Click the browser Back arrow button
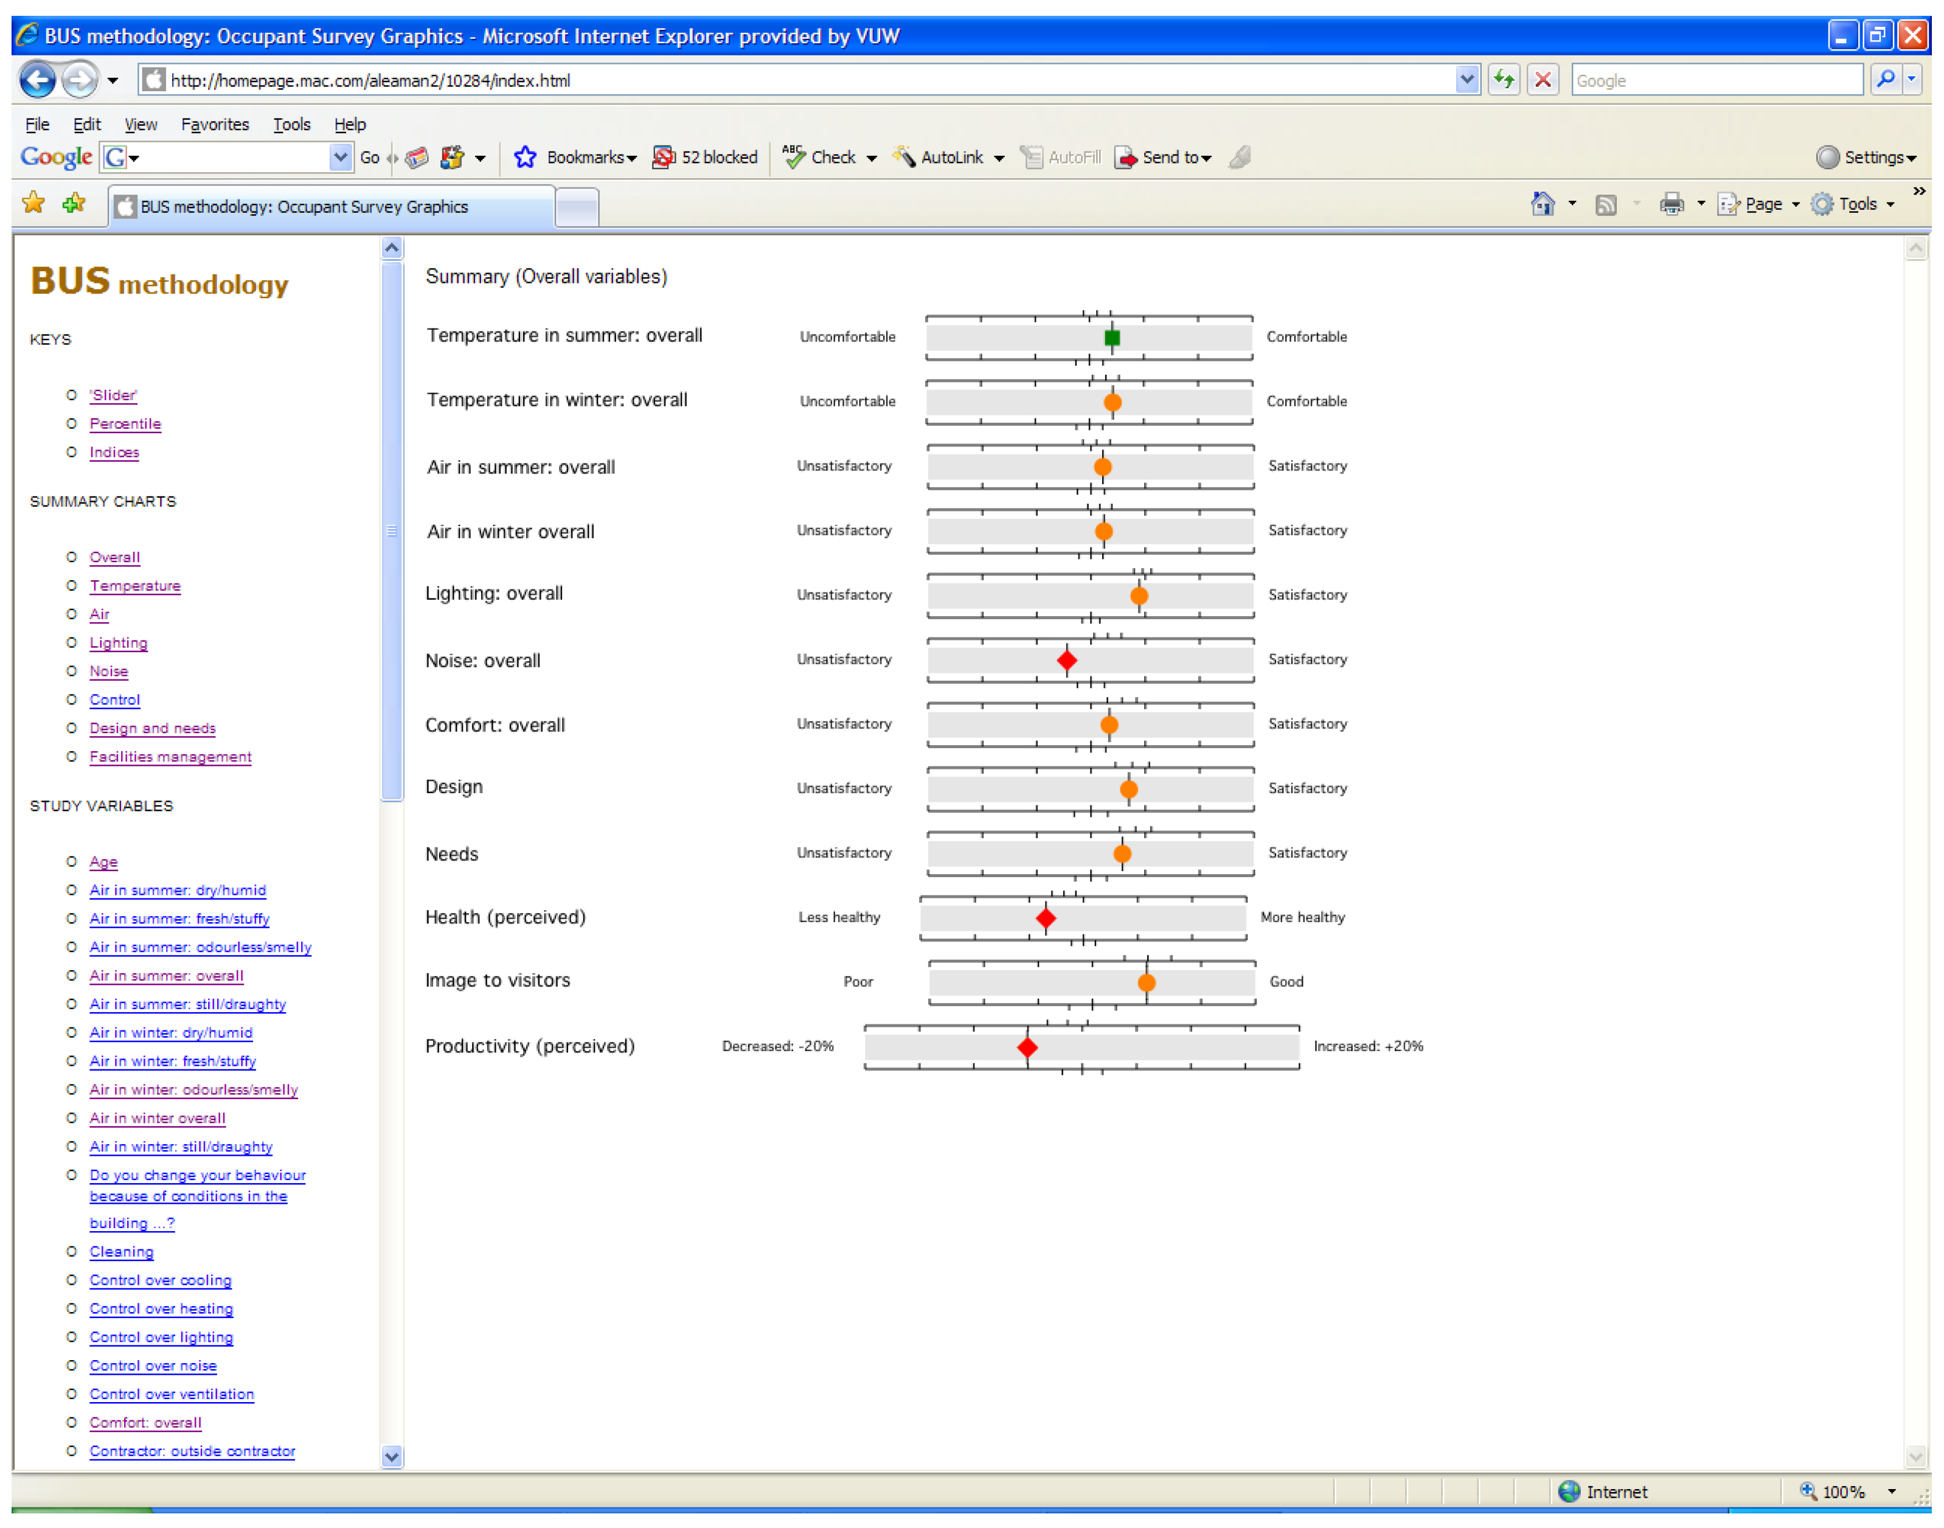Viewport: 1944px width, 1528px height. (38, 80)
